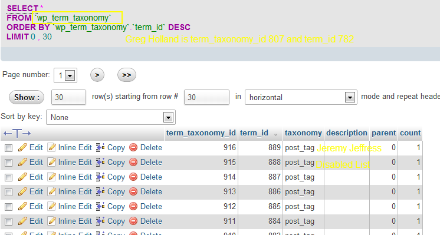Click the Inline Edit icon in row 911
Screen dimensions: 440x235
pos(52,221)
